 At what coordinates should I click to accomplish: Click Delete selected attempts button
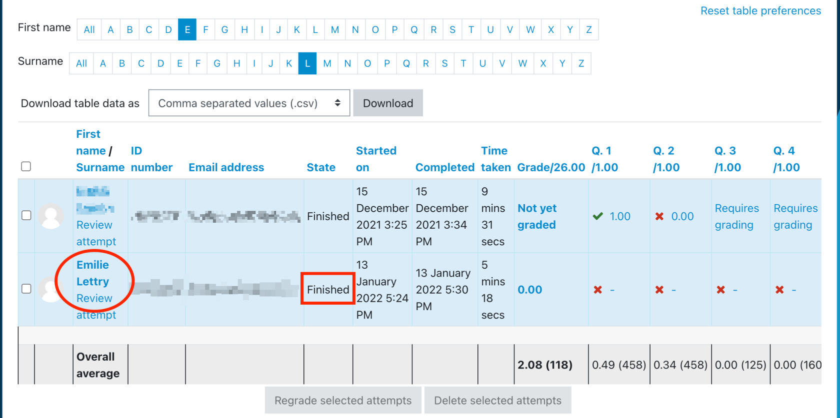pos(497,401)
